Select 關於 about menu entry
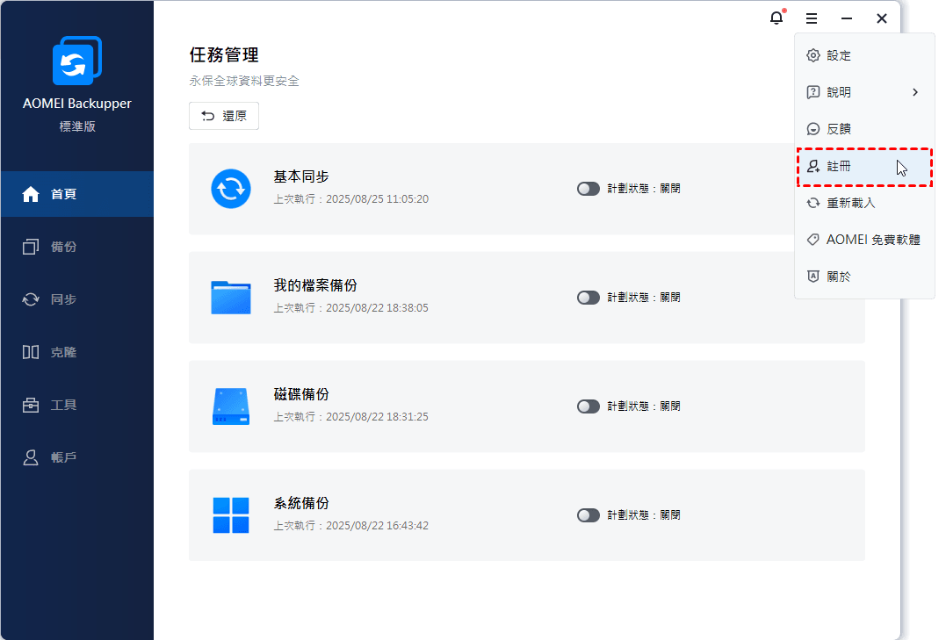Image resolution: width=946 pixels, height=640 pixels. [864, 277]
